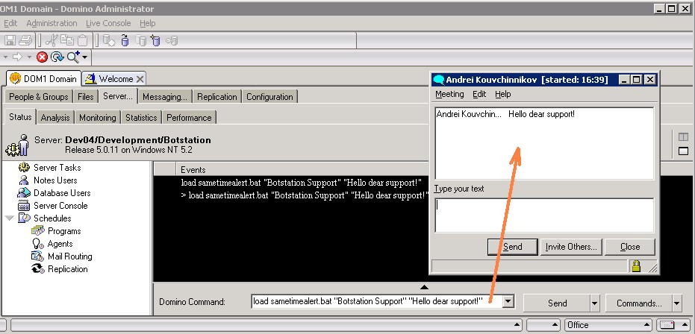Click the single-pane layout icon at right
Viewport: 695px width, 334px height.
pyautogui.click(x=684, y=151)
